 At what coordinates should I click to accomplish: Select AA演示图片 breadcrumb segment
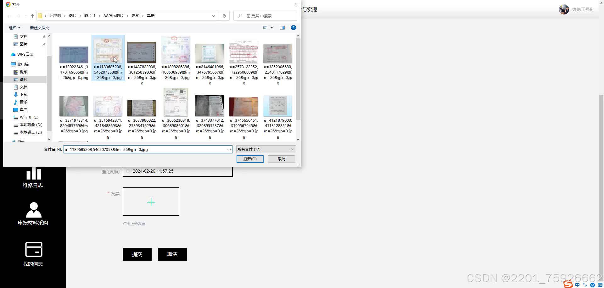[113, 16]
